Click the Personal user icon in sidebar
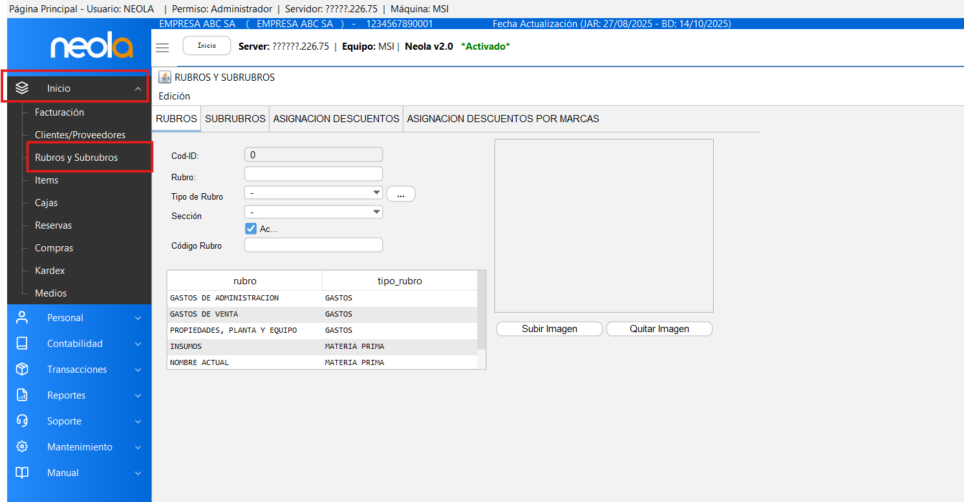 22,317
